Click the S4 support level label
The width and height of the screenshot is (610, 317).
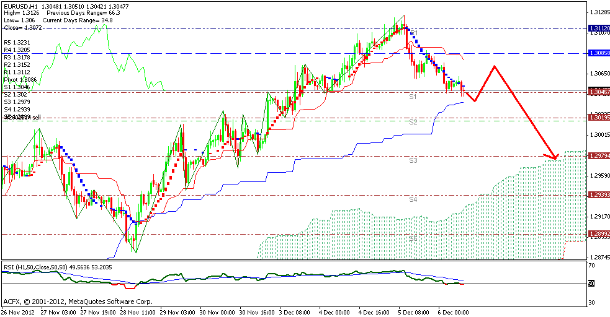point(412,199)
